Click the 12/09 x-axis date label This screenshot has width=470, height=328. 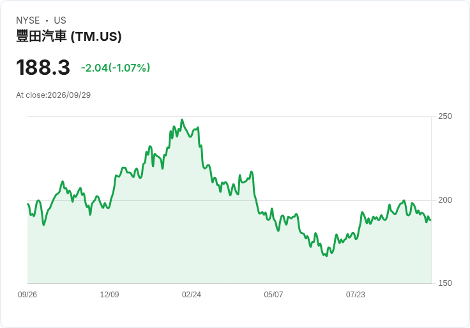109,295
